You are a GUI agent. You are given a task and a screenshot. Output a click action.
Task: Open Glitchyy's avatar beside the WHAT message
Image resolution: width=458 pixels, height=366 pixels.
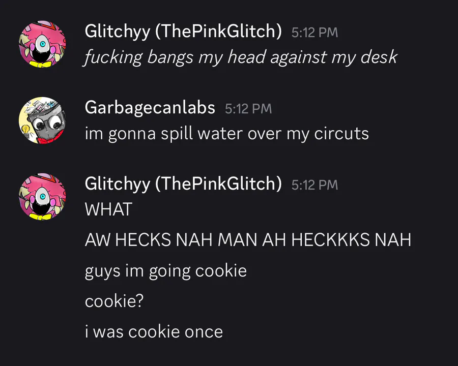[42, 196]
